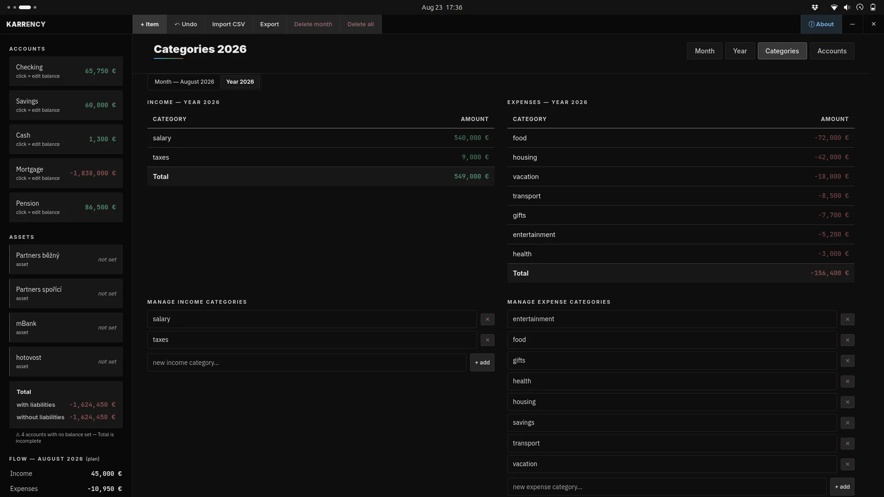The width and height of the screenshot is (884, 497).
Task: Add the new expense category
Action: [x=842, y=487]
